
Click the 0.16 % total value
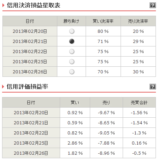139,143
